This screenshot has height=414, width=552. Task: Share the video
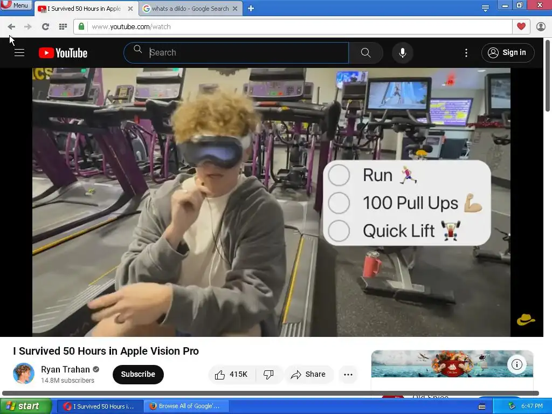pyautogui.click(x=308, y=374)
